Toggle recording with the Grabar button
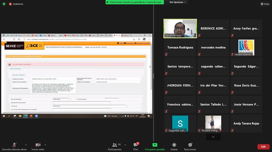This screenshot has height=152, width=272. pyautogui.click(x=174, y=146)
